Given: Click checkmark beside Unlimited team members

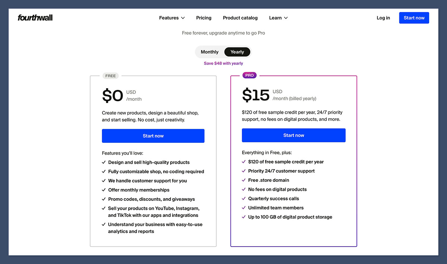Looking at the screenshot, I should (243, 207).
